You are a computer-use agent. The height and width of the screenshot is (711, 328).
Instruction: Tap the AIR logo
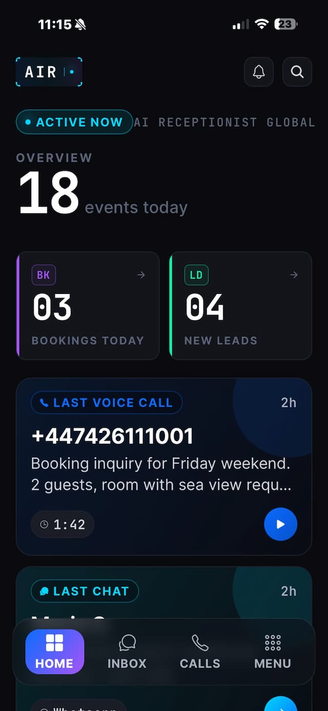[x=49, y=72]
